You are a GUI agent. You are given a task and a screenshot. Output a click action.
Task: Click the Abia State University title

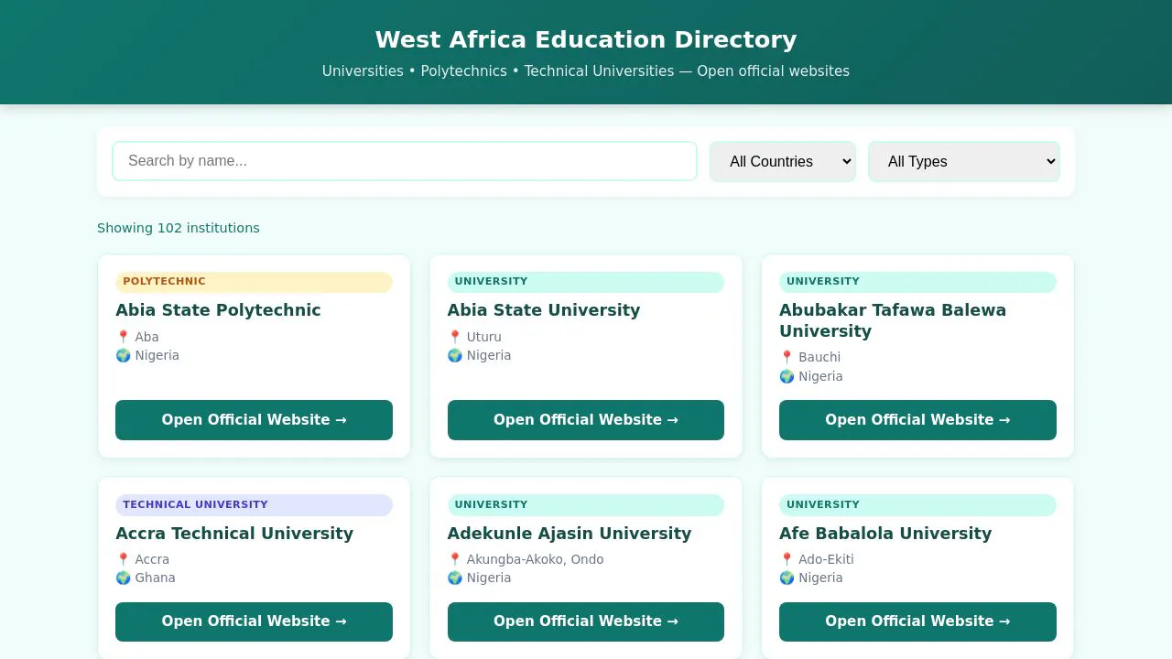point(544,310)
